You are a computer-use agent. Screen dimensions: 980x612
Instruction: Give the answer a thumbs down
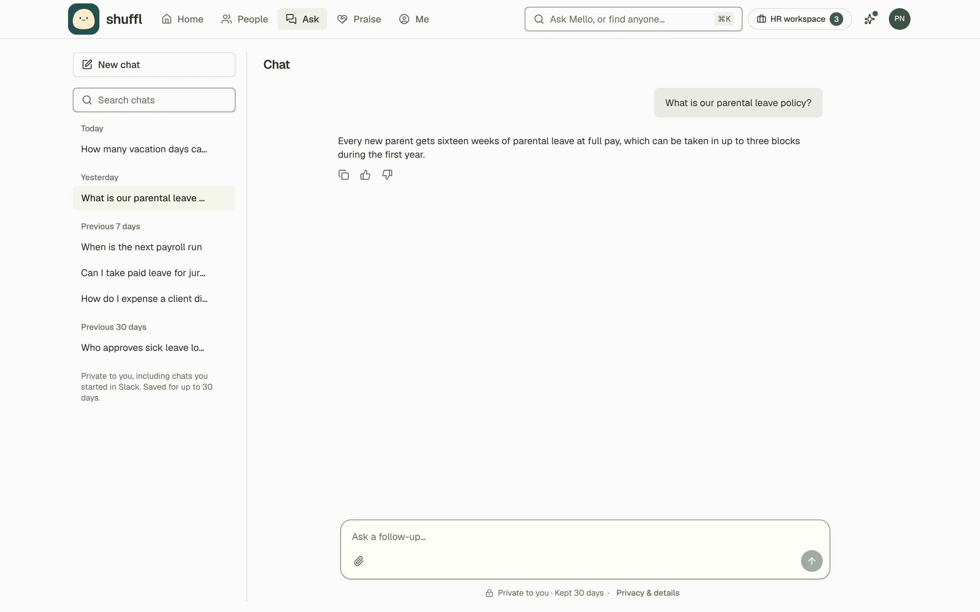click(387, 175)
